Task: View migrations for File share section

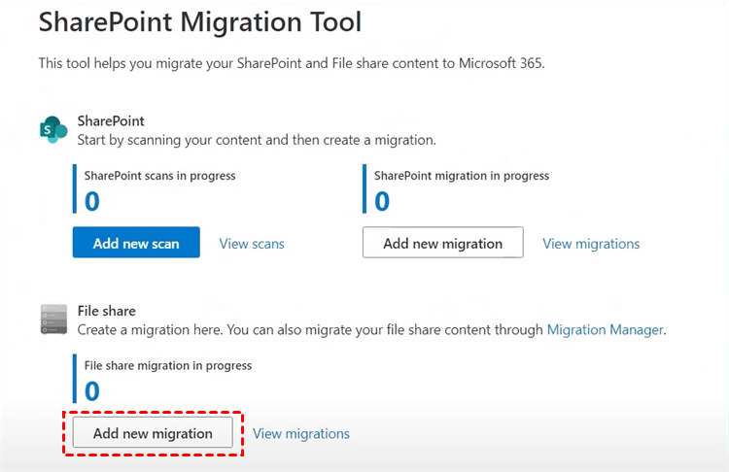Action: click(301, 434)
